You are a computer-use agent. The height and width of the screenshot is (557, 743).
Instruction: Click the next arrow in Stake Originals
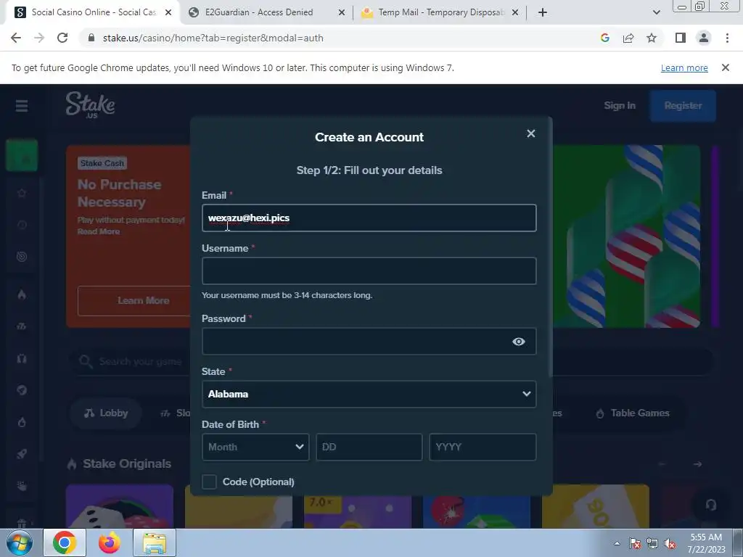697,464
